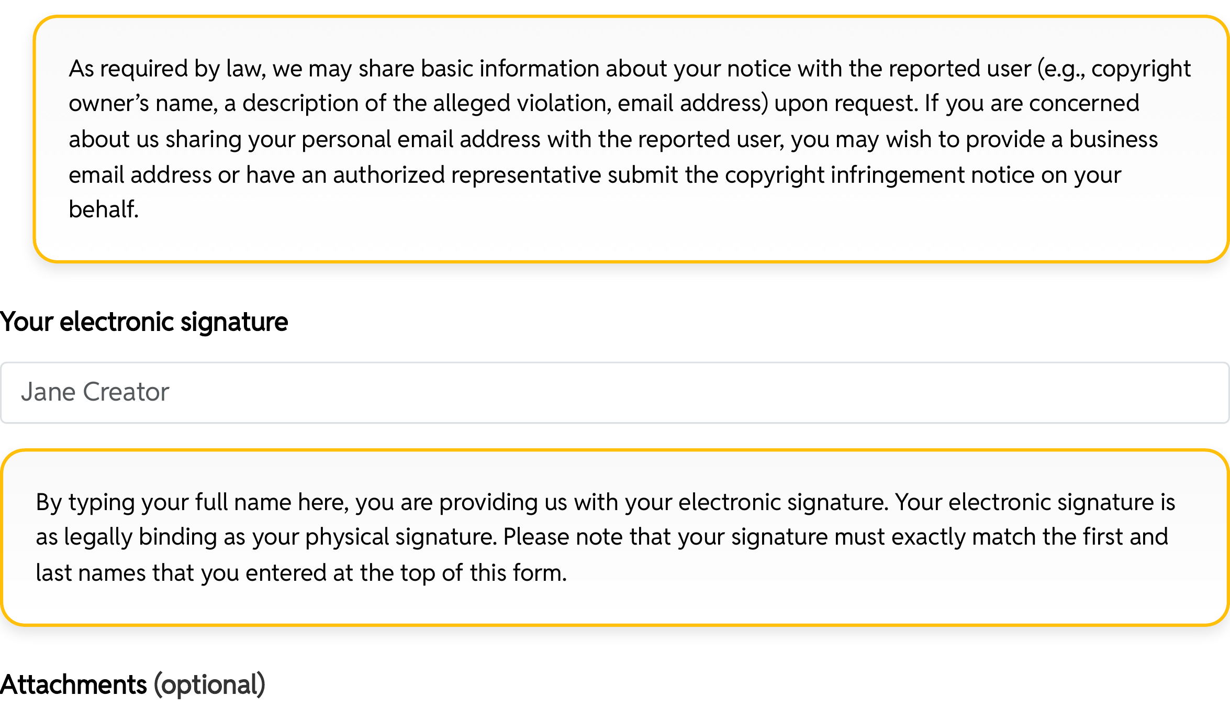
Task: Click the optional text next to Attachments
Action: point(209,683)
